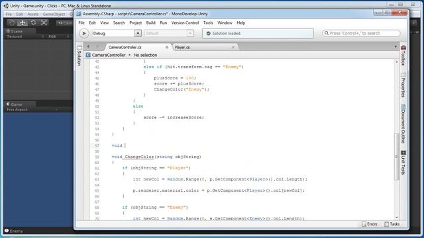Click the "Enemy" string on line 43
424x238 pixels.
pos(232,67)
